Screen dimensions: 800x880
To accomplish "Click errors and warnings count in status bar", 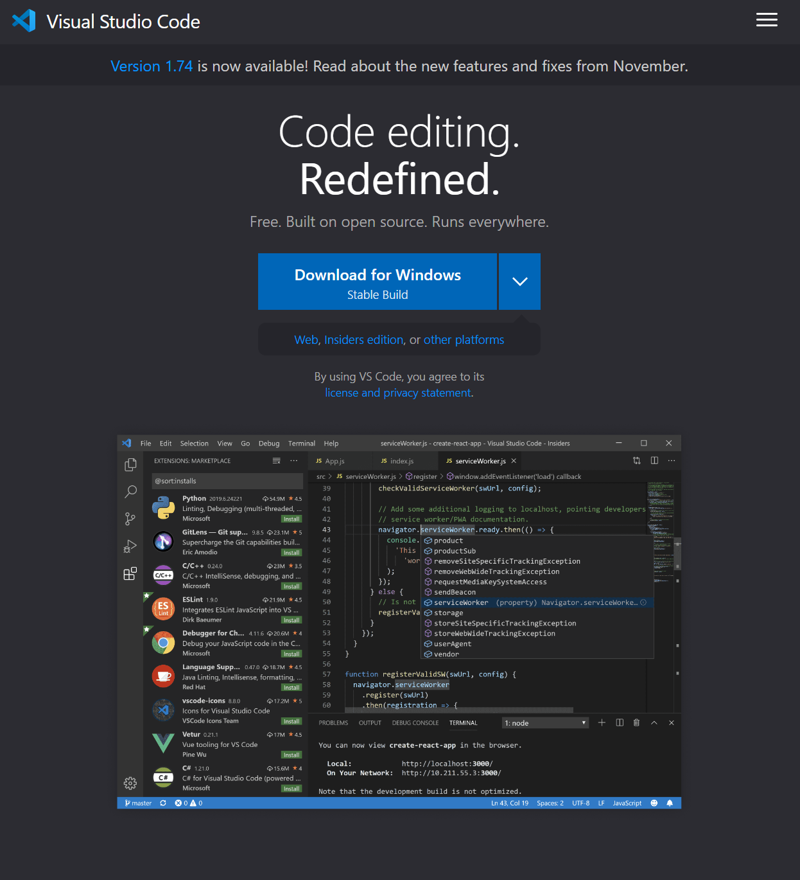I will tap(189, 803).
